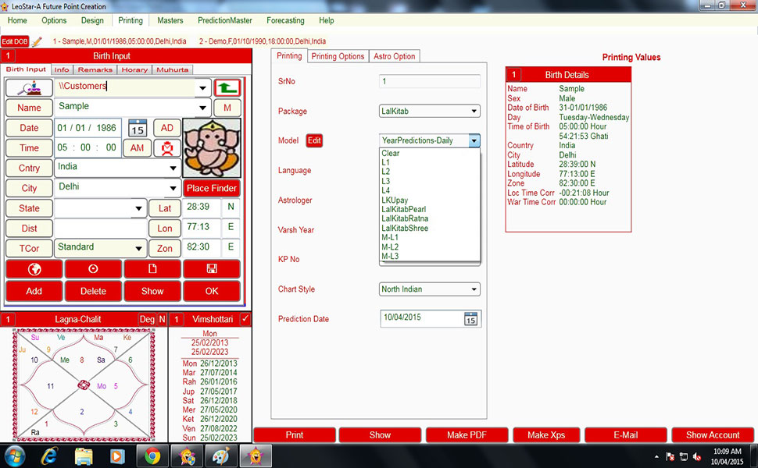Viewport: 758px width, 468px height.
Task: Expand the TCor Standard dropdown
Action: click(139, 249)
